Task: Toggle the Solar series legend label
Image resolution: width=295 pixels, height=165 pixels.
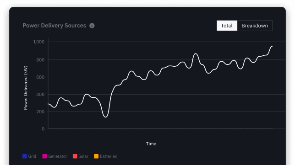Action: 83,156
